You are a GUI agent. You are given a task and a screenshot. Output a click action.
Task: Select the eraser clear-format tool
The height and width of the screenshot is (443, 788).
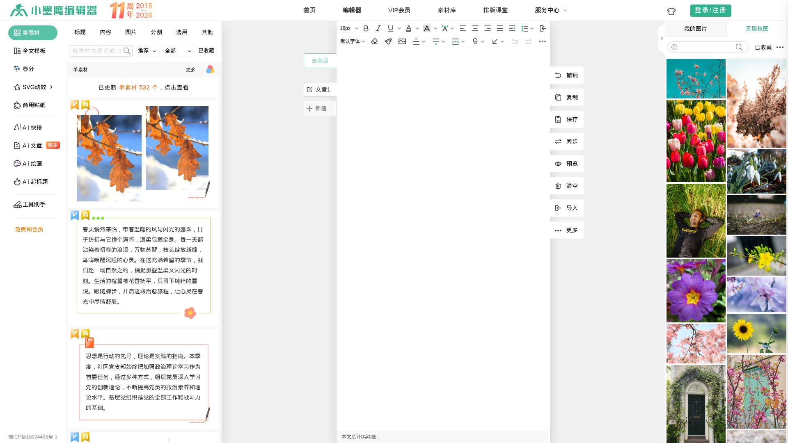(x=374, y=41)
